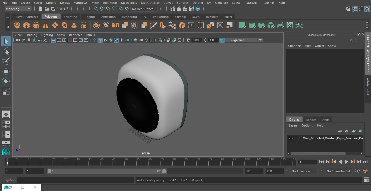Image resolution: width=371 pixels, height=191 pixels.
Task: Select the Paint Selection tool
Action: click(x=6, y=61)
